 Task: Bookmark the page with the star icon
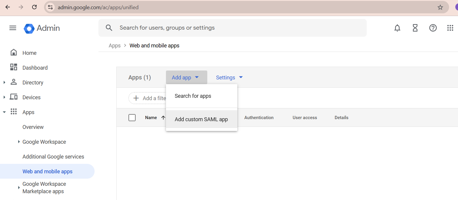(440, 7)
